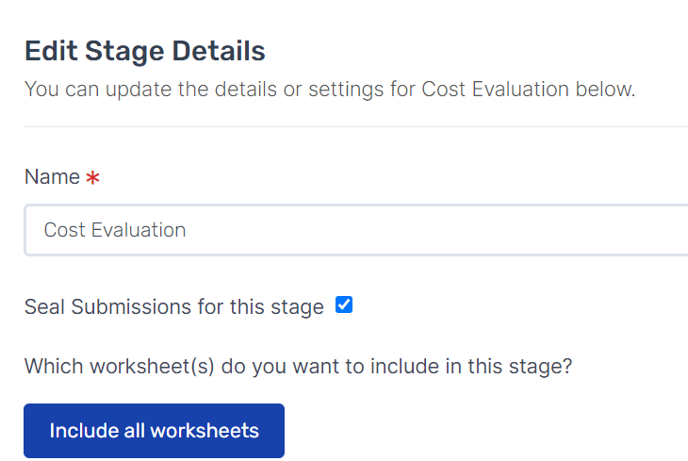This screenshot has height=461, width=688.
Task: Toggle sealing of submissions for this stage
Action: click(x=344, y=305)
